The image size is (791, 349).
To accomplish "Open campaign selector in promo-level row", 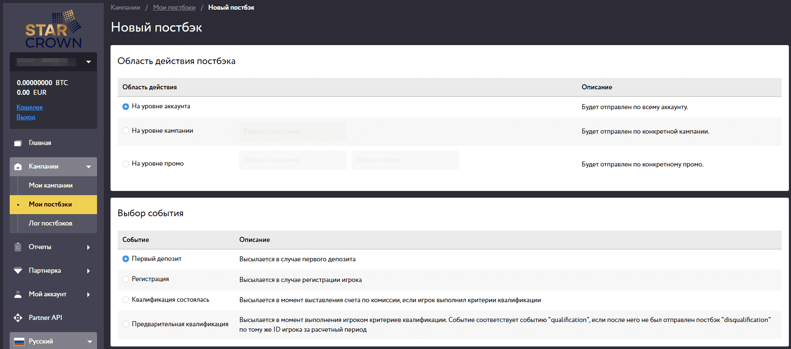I will [293, 160].
